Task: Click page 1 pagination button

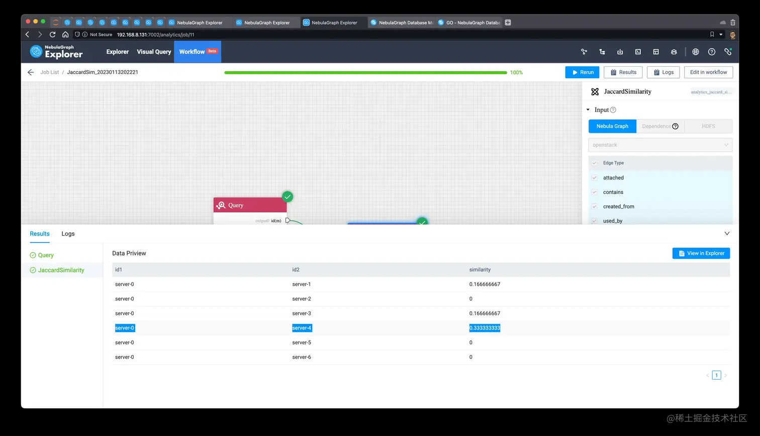Action: tap(716, 375)
